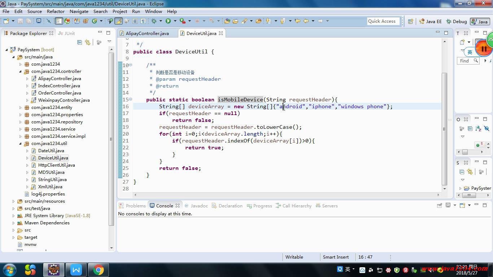Select log4j.properties file
This screenshot has width=493, height=277.
[48, 194]
